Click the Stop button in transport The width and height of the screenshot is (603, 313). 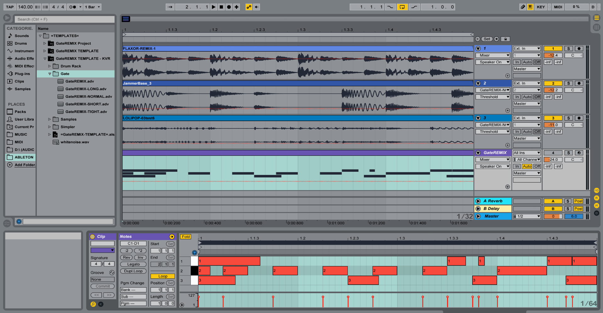[221, 7]
